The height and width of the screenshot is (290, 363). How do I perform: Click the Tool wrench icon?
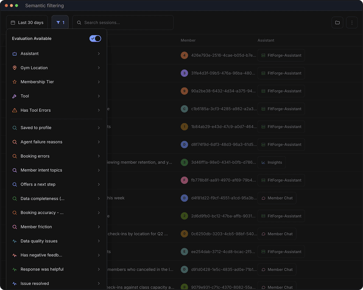[14, 96]
